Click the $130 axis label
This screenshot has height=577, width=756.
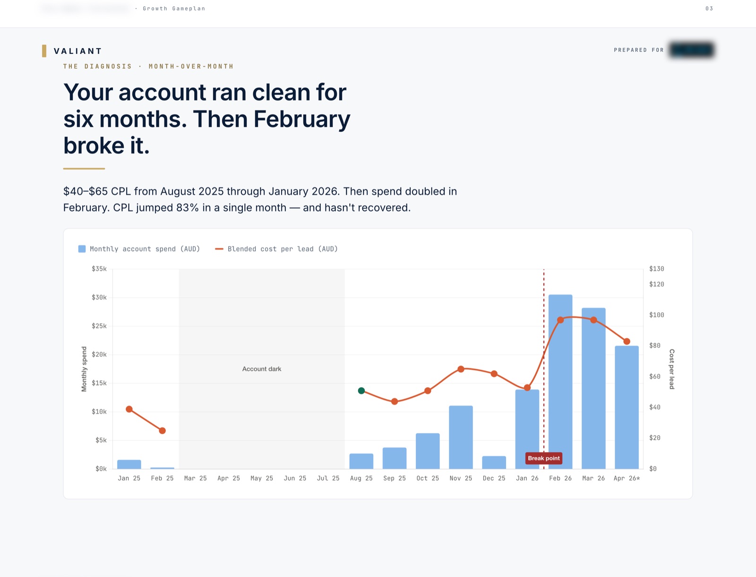tap(657, 269)
